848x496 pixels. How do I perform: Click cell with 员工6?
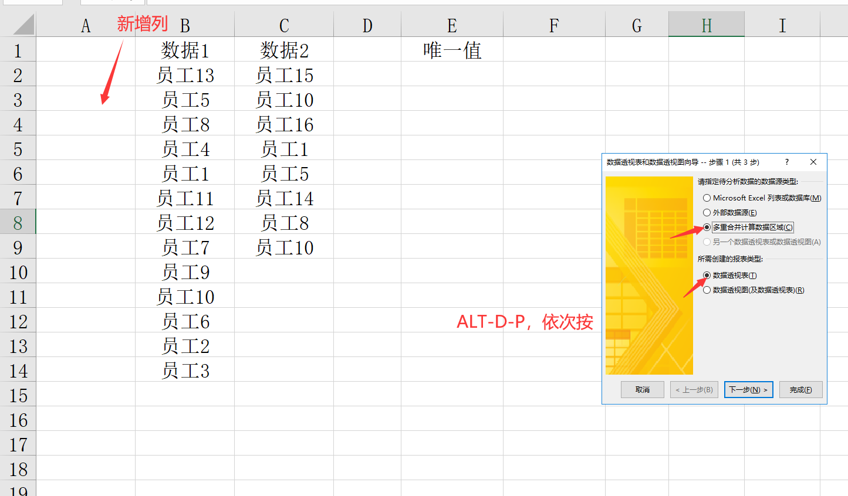pyautogui.click(x=185, y=321)
